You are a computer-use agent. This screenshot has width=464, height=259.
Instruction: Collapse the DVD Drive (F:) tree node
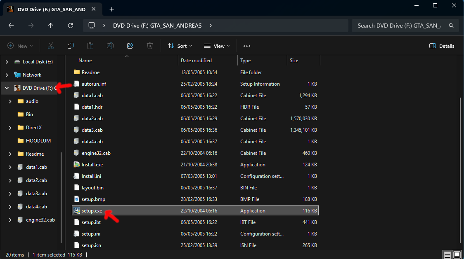coord(7,88)
